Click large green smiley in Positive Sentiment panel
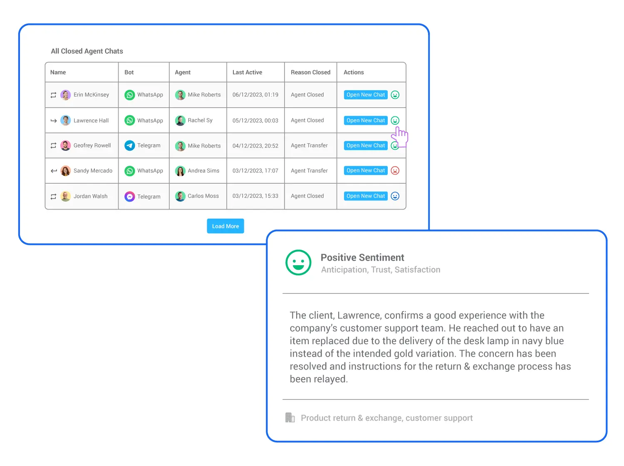Image resolution: width=624 pixels, height=466 pixels. 298,263
